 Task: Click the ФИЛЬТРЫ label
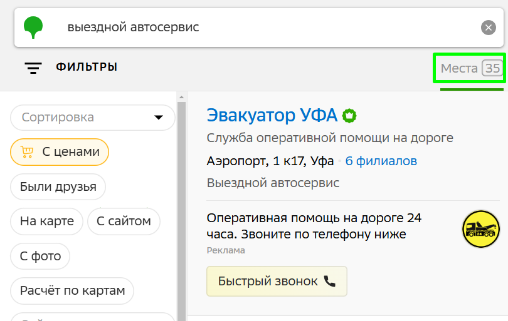point(87,67)
